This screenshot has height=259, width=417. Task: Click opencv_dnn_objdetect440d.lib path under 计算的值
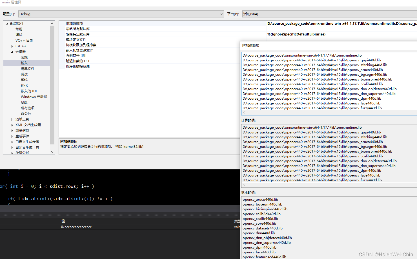coord(320,161)
